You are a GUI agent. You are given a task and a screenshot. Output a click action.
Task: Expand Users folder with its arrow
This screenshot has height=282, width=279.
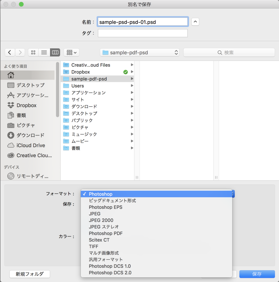(x=132, y=86)
